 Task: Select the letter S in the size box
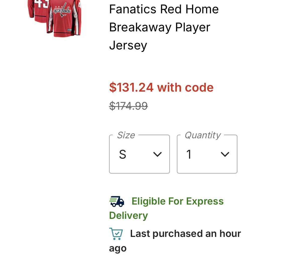click(123, 154)
